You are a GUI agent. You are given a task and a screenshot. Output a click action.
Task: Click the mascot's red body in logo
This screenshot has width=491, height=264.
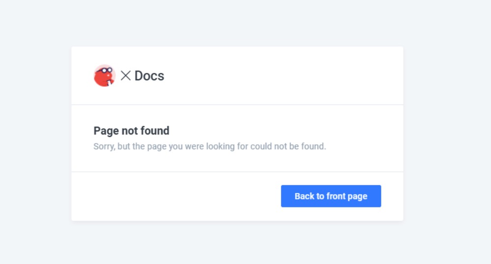[x=103, y=80]
